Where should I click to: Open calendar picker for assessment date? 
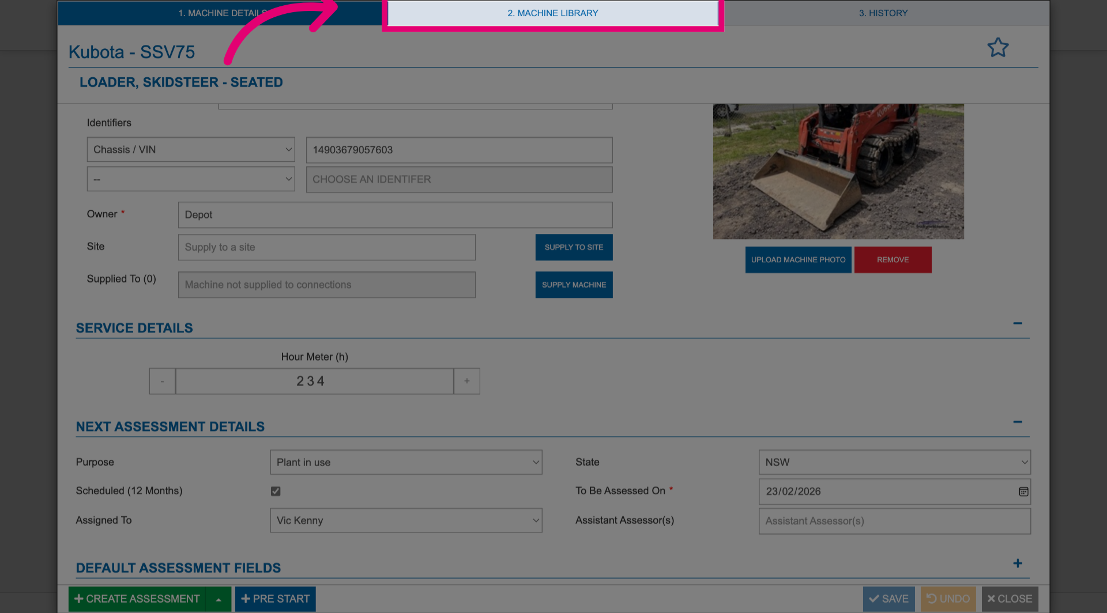pyautogui.click(x=1023, y=491)
